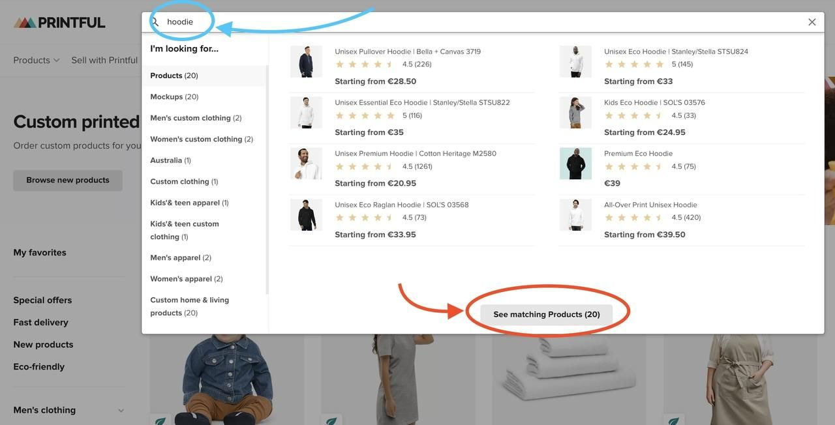Click the search magnifier icon
The width and height of the screenshot is (835, 425).
155,22
